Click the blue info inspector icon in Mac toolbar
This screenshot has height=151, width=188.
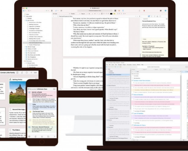165,11
